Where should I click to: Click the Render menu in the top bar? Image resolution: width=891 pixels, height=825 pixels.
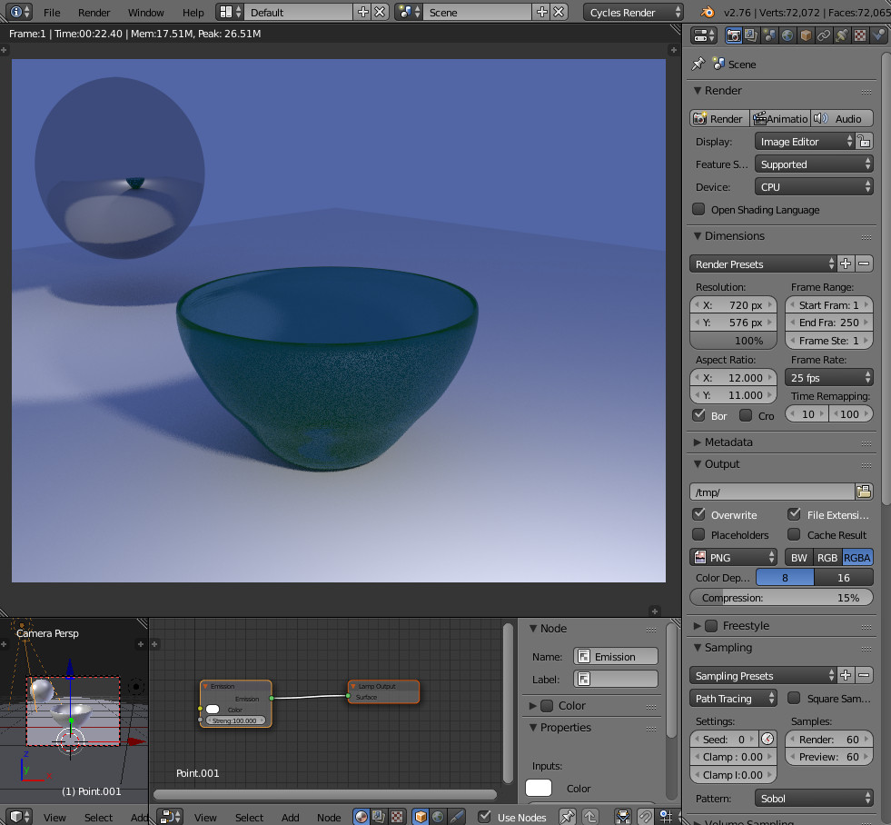[x=94, y=12]
